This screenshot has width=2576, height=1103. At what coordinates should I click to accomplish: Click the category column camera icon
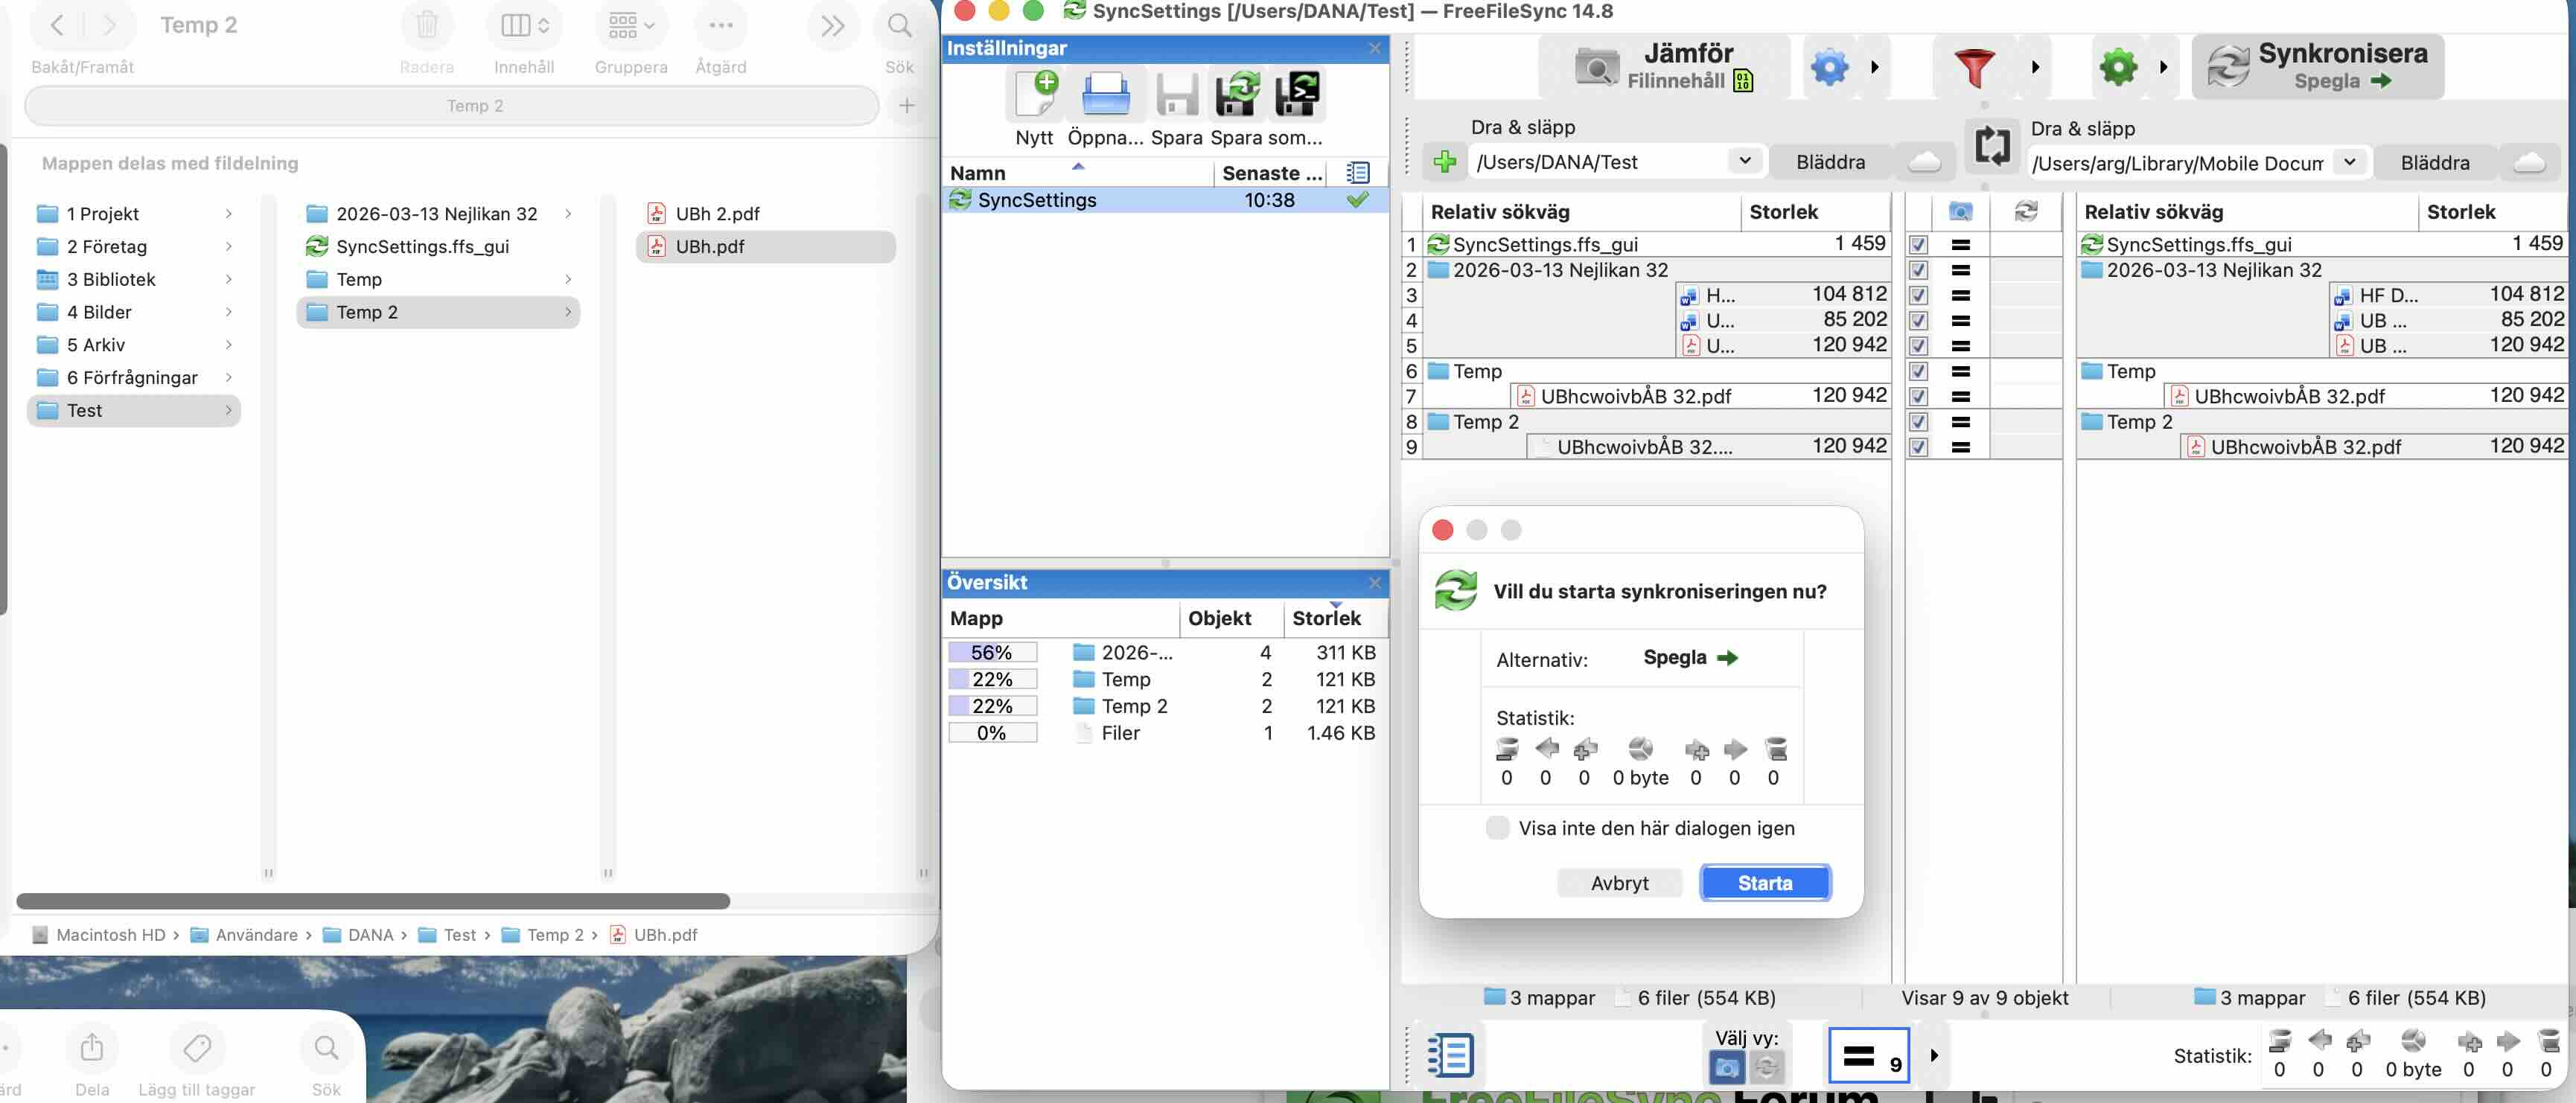click(1960, 211)
